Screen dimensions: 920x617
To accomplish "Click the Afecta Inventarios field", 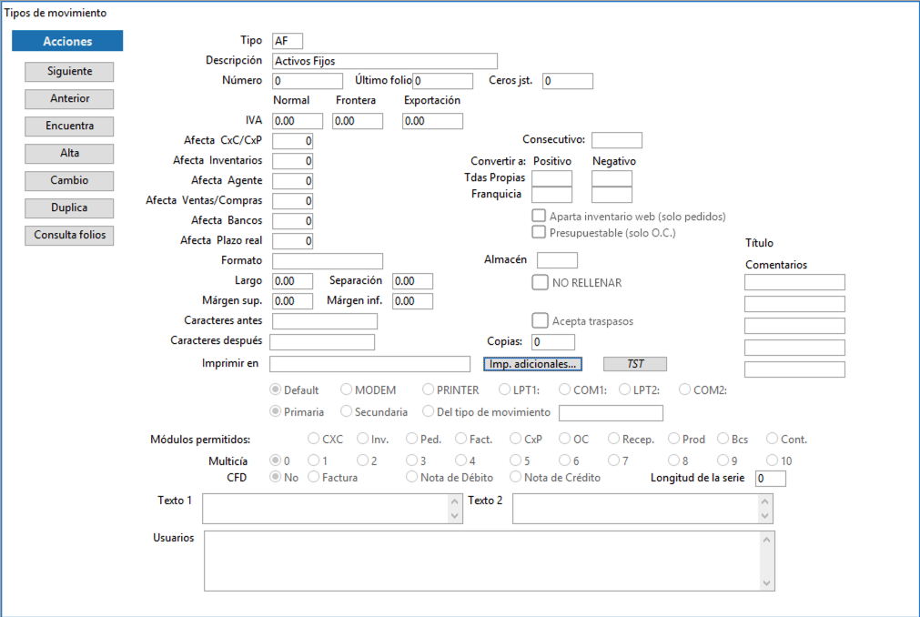I will pyautogui.click(x=292, y=161).
